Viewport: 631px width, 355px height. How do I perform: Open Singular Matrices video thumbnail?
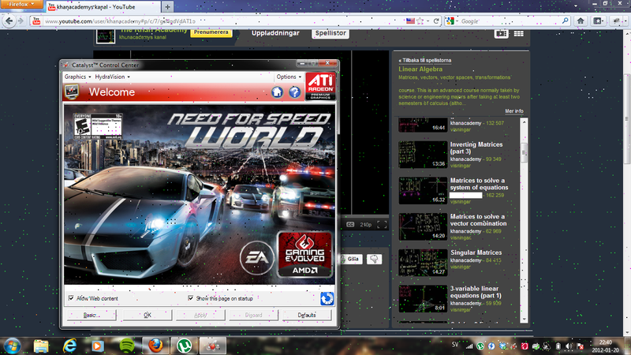click(423, 263)
